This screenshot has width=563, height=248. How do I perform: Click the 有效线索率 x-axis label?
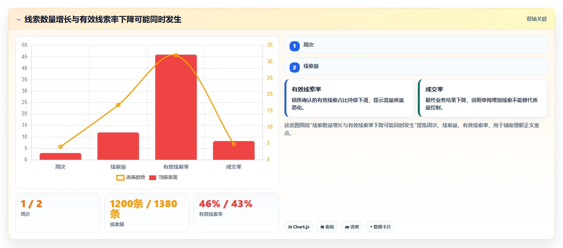click(x=176, y=167)
